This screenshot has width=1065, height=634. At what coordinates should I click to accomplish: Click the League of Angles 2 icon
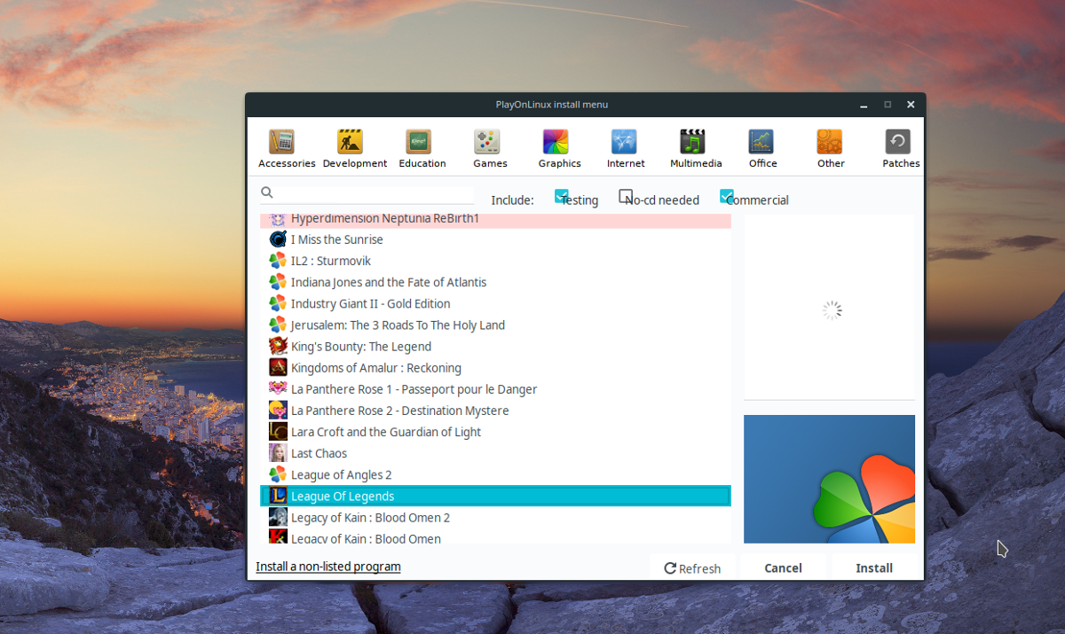[x=278, y=474]
